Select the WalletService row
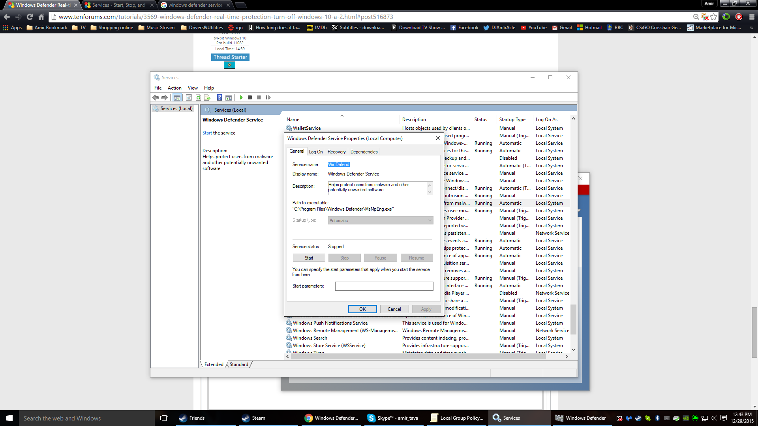 click(x=427, y=128)
